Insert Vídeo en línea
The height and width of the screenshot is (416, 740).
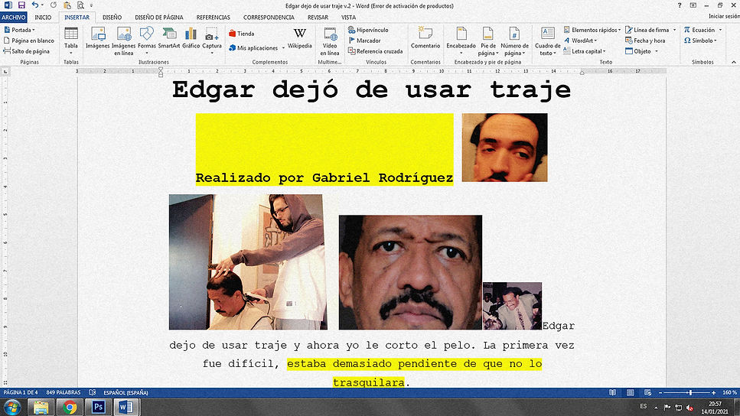pos(330,41)
